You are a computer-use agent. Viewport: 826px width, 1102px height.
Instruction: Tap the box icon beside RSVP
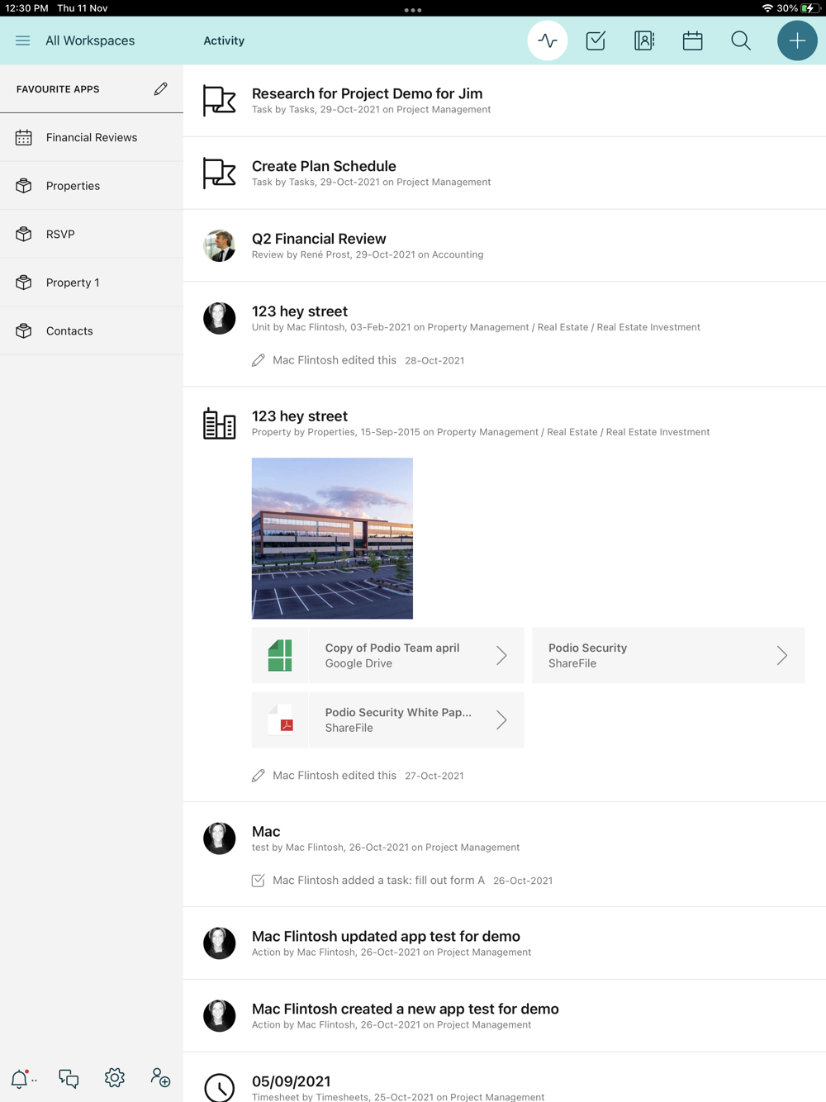[24, 234]
